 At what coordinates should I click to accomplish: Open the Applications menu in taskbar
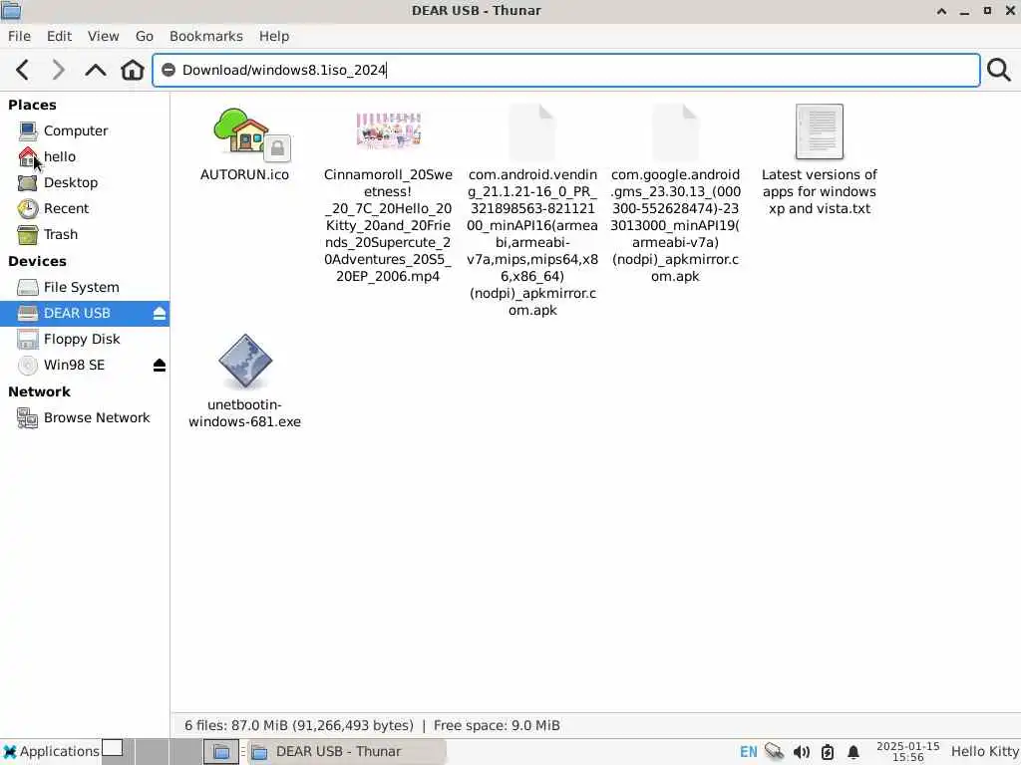coord(51,752)
